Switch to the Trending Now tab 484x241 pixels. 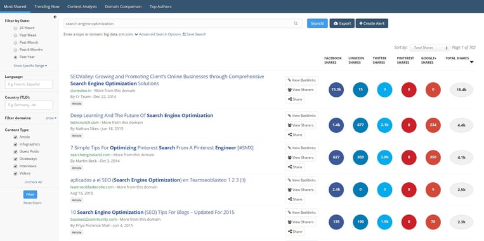point(47,6)
